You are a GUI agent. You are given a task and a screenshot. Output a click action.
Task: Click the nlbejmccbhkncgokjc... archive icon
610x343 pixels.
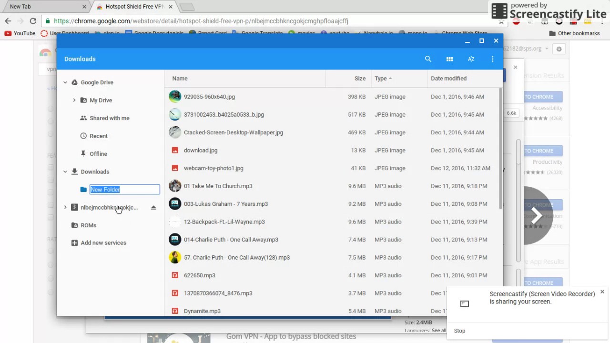coord(74,208)
